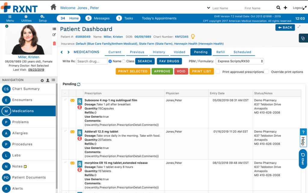Click the red trash icon near the patient photo
This screenshot has height=193, width=308.
click(54, 43)
